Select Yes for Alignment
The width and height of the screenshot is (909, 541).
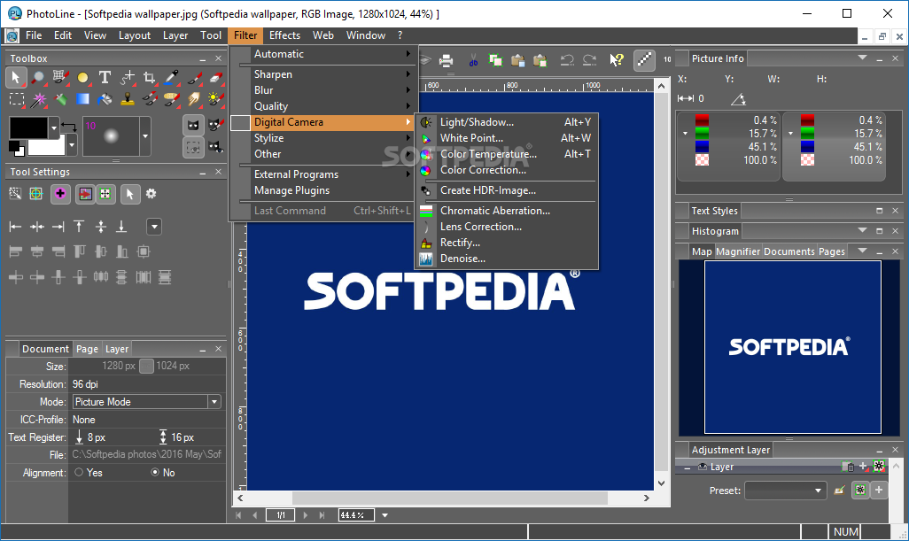[79, 473]
